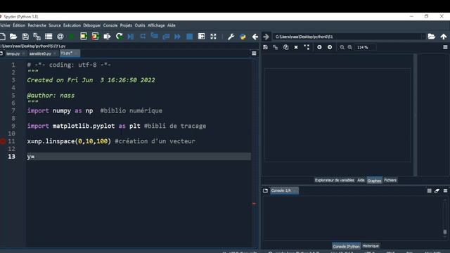450x253 pixels.
Task: Go to the parent directory up arrow
Action: pos(444,37)
